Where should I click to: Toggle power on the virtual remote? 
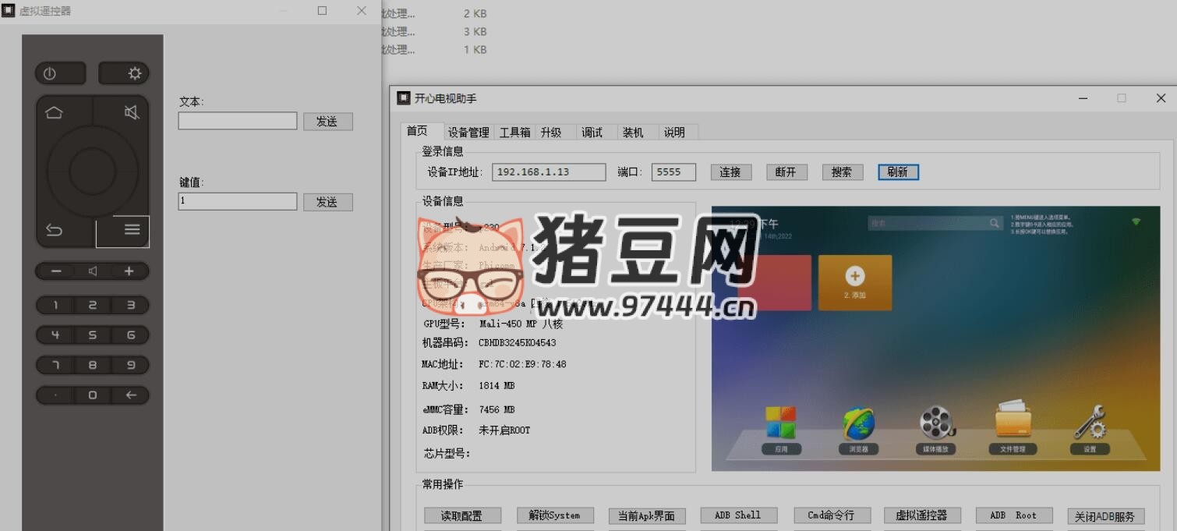[x=60, y=73]
